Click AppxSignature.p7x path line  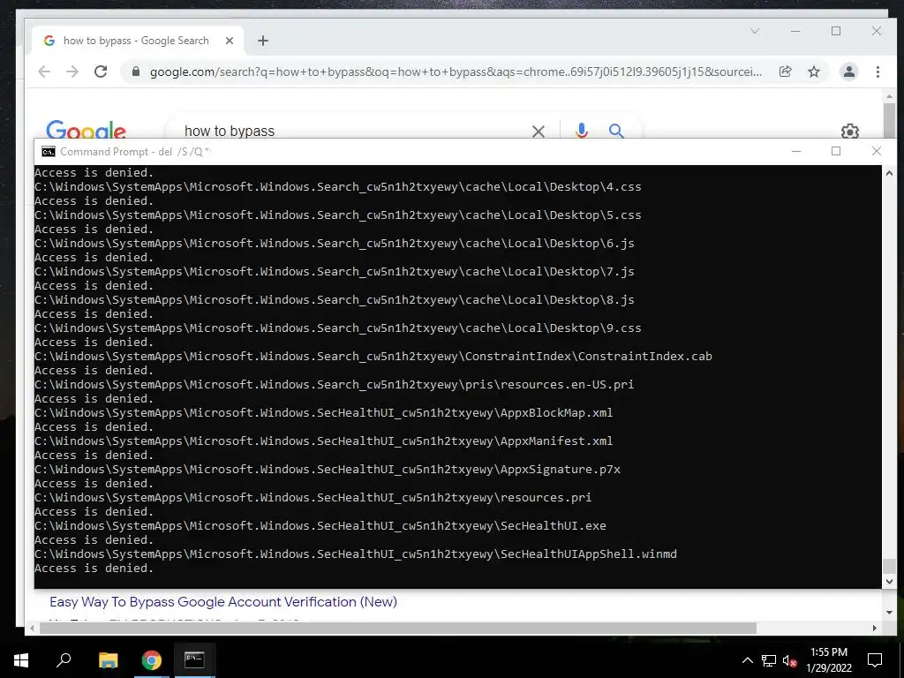click(328, 470)
